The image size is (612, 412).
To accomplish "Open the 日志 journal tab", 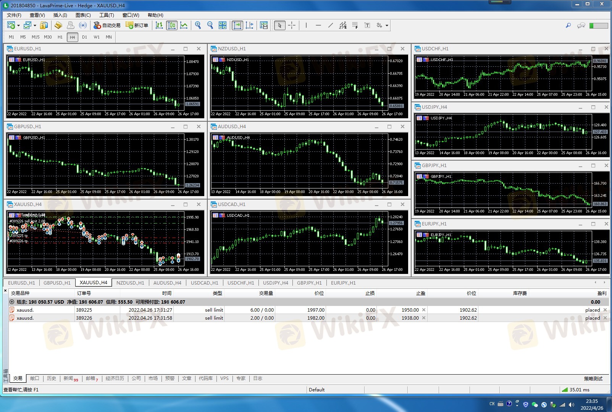I will coord(258,378).
